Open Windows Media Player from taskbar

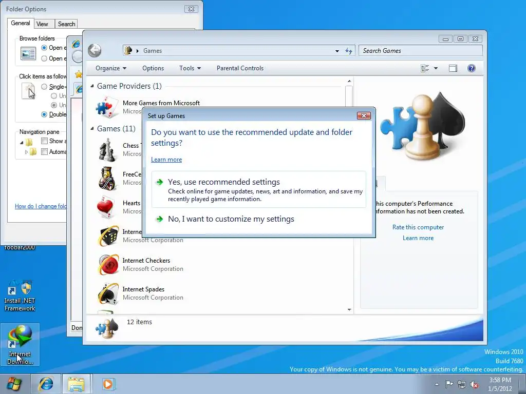(108, 384)
